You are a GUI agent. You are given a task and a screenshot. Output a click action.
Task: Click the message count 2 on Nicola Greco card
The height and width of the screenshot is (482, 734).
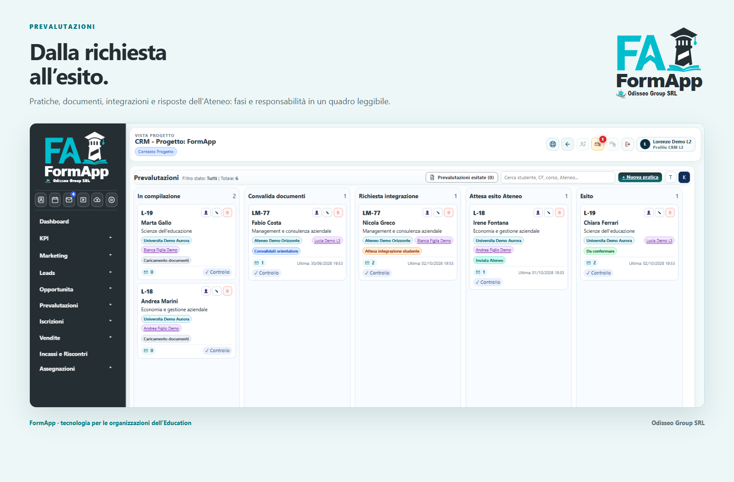(x=370, y=263)
